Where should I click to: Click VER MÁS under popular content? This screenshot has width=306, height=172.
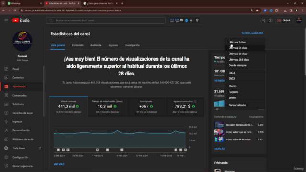pos(219,149)
